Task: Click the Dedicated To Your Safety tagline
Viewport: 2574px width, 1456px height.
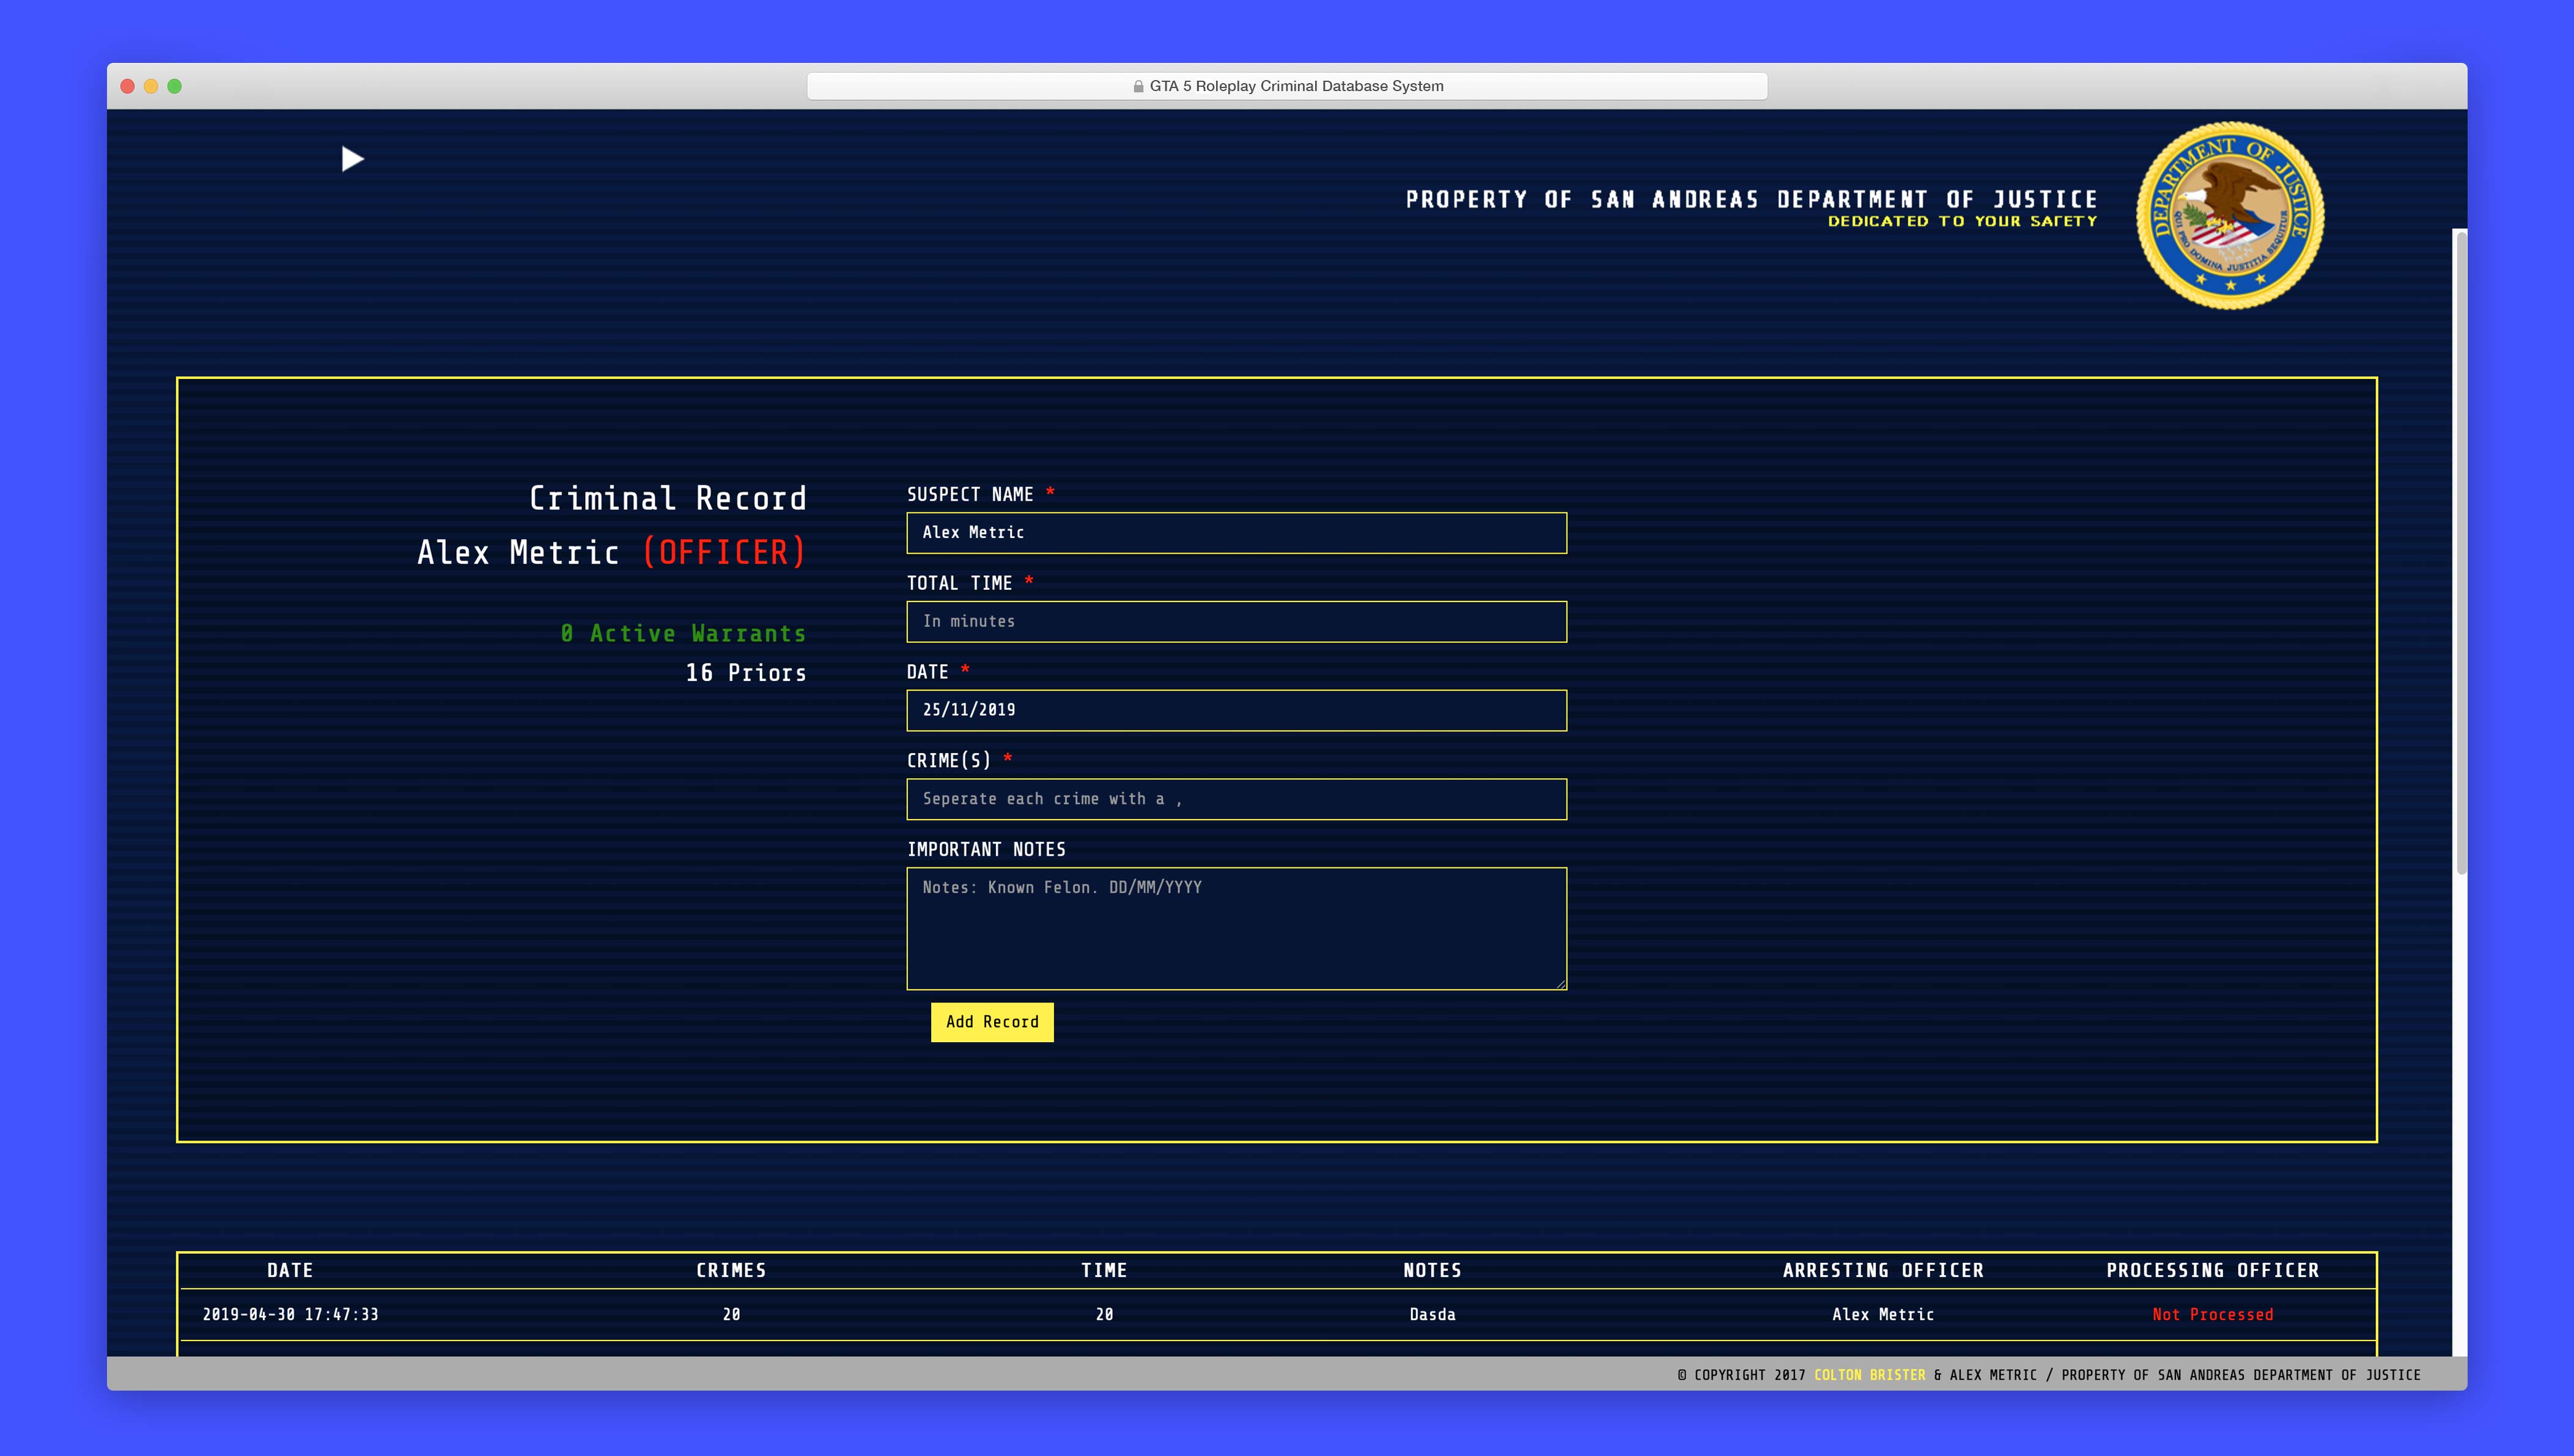Action: pos(1962,221)
